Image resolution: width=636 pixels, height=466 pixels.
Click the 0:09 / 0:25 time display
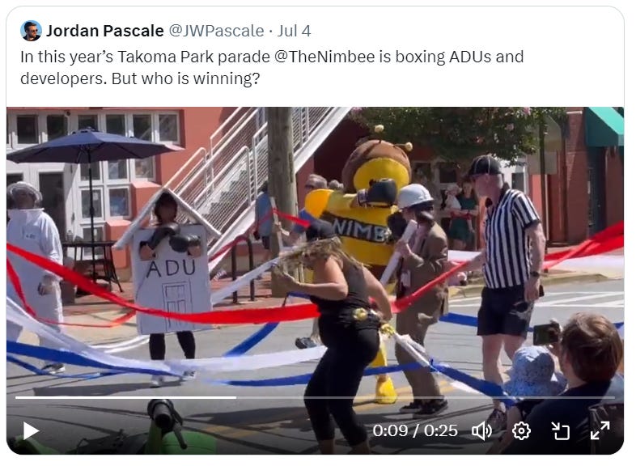pos(415,430)
